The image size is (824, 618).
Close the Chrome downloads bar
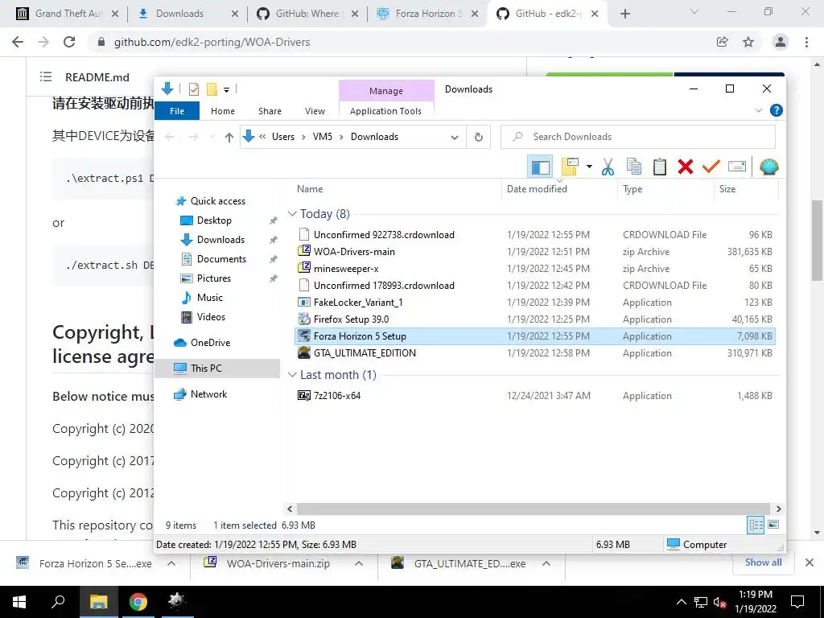click(x=810, y=562)
